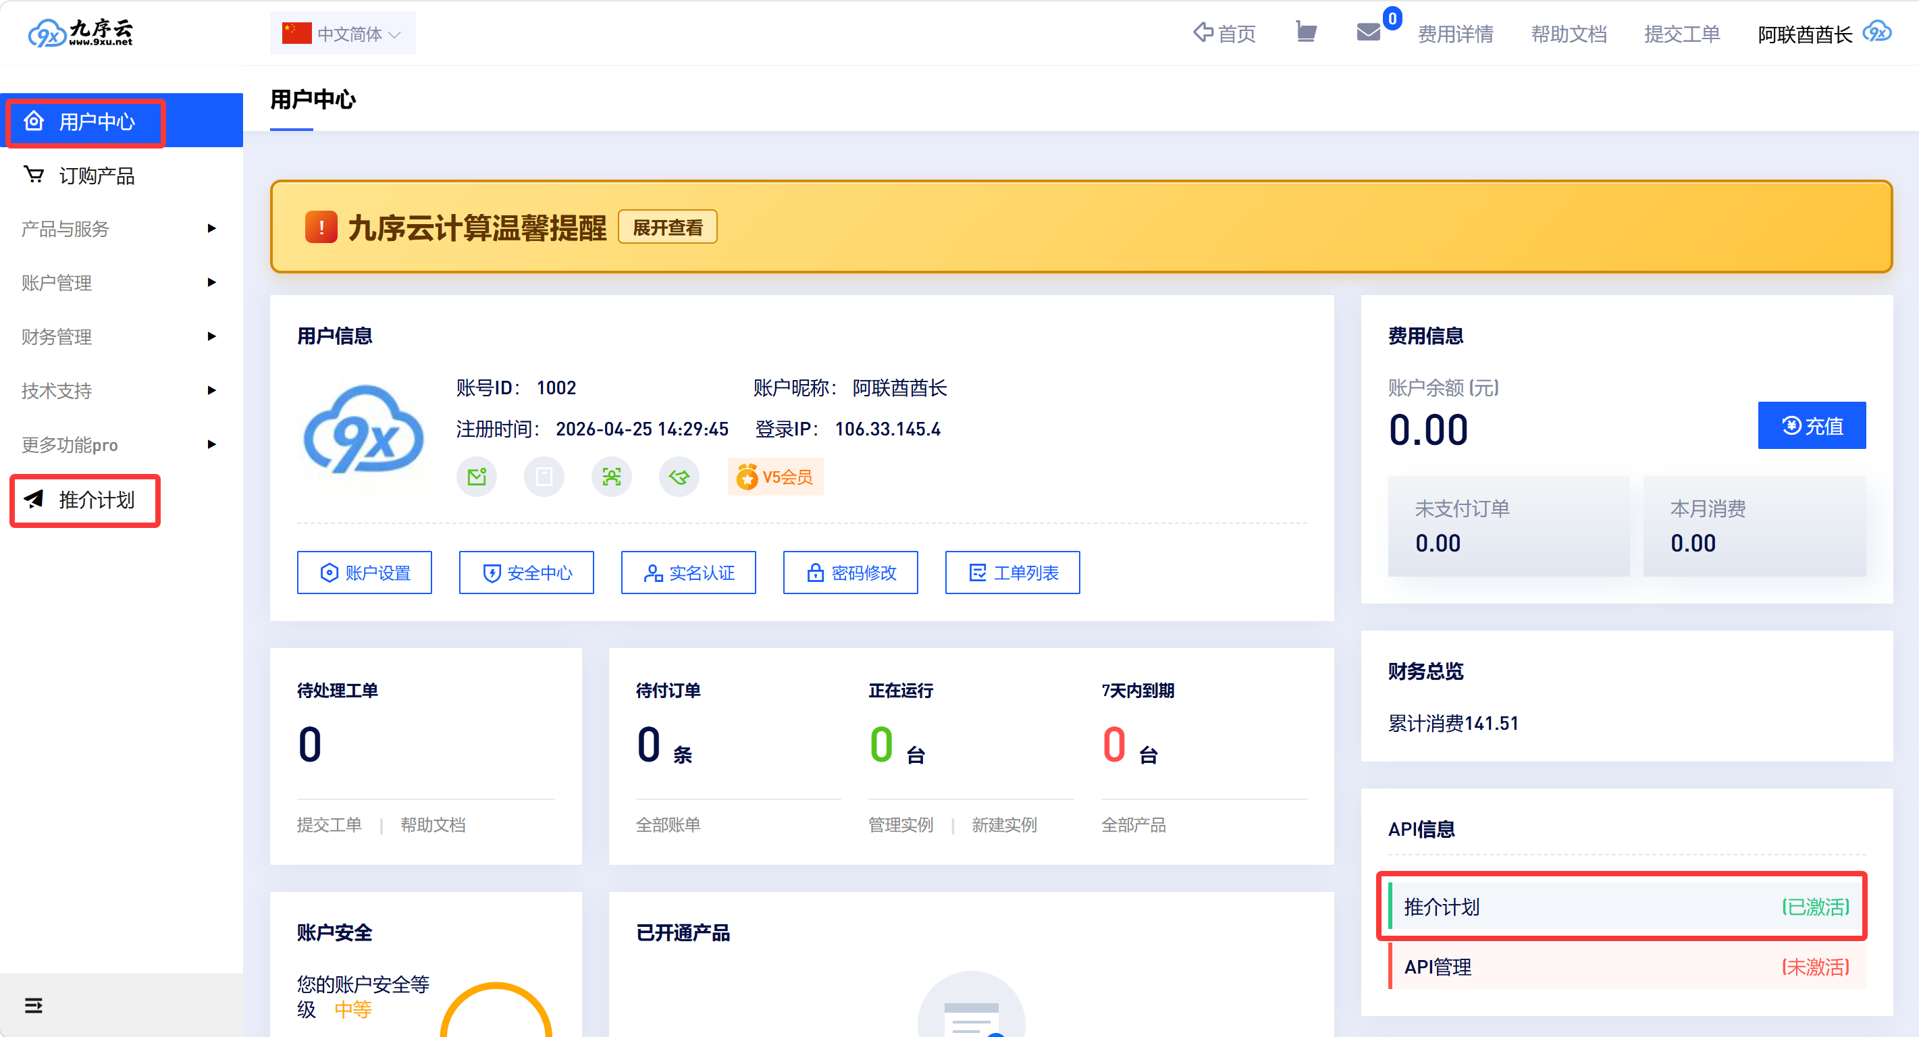Viewport: 1919px width, 1037px height.
Task: Click the 9x cloud avatar beside username
Action: (x=1876, y=32)
